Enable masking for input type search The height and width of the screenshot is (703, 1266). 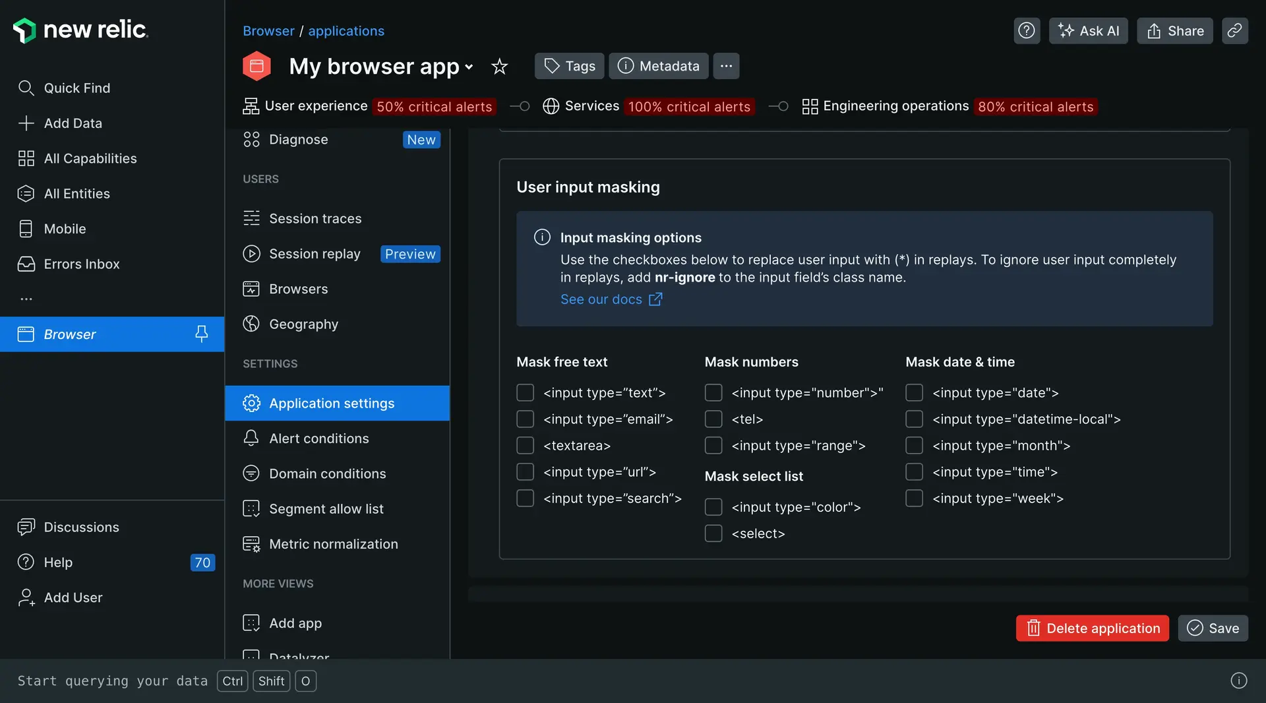525,498
